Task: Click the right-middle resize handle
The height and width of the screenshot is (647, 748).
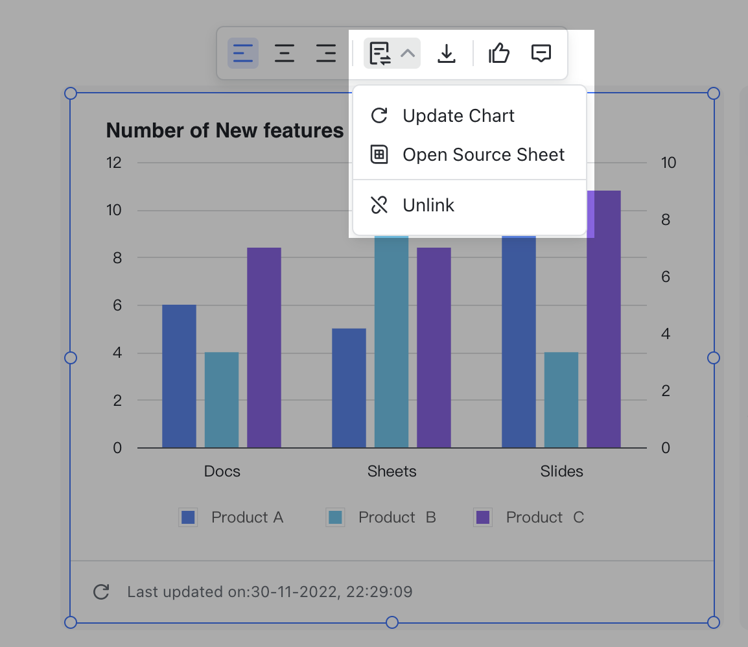Action: tap(714, 358)
